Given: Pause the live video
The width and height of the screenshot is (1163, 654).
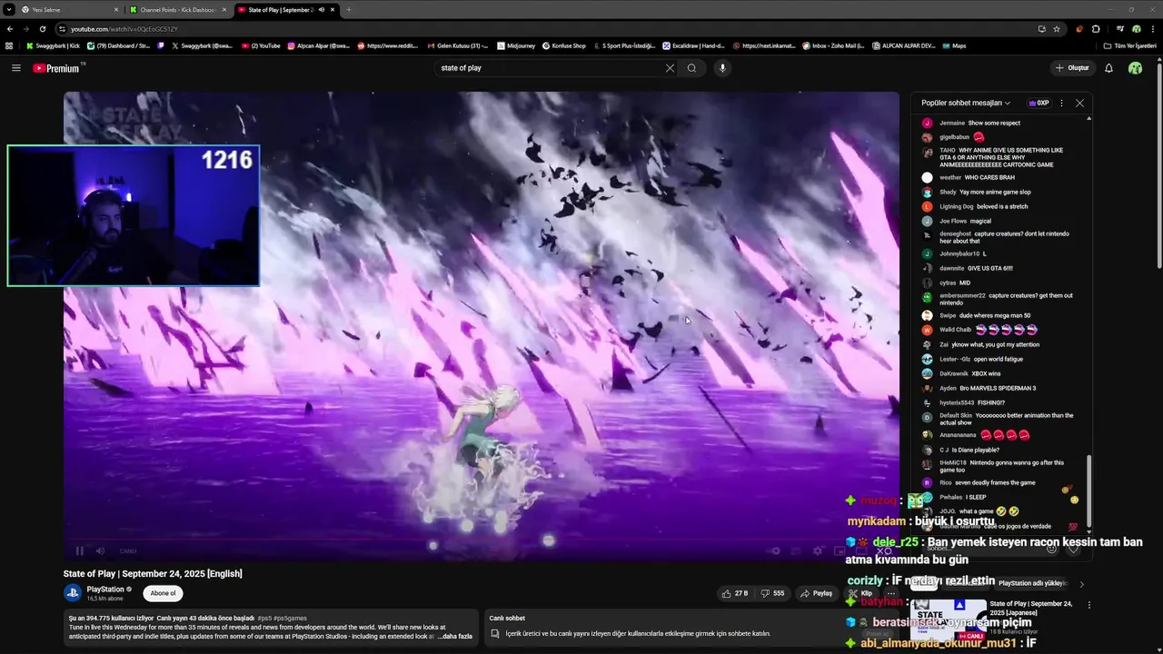Looking at the screenshot, I should pyautogui.click(x=80, y=550).
